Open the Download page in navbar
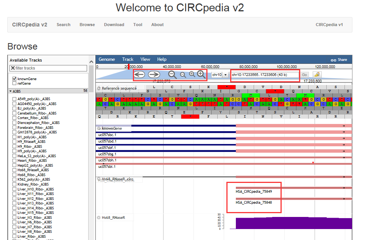The width and height of the screenshot is (371, 240). point(114,25)
